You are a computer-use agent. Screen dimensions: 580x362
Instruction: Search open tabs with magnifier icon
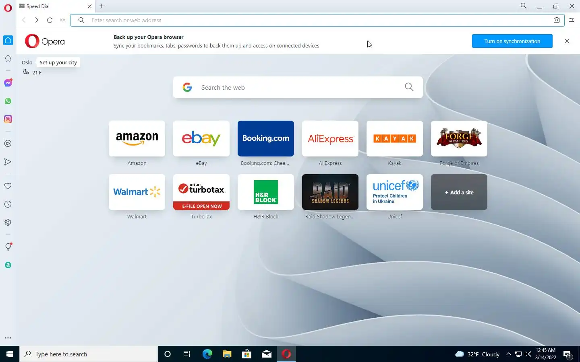coord(524,6)
